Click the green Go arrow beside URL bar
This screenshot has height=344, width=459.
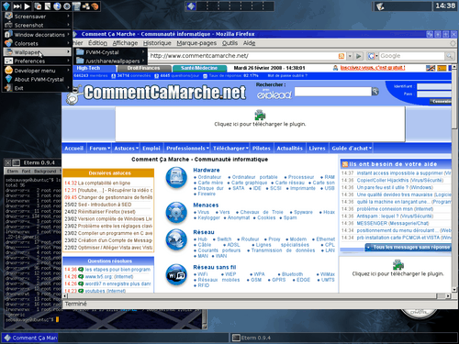point(359,56)
